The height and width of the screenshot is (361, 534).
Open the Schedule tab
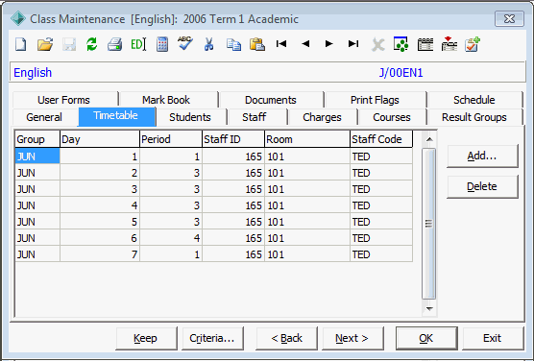tap(474, 100)
